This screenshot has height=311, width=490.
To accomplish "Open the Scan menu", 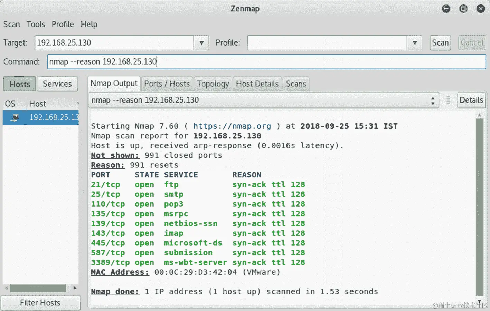I will (x=11, y=24).
